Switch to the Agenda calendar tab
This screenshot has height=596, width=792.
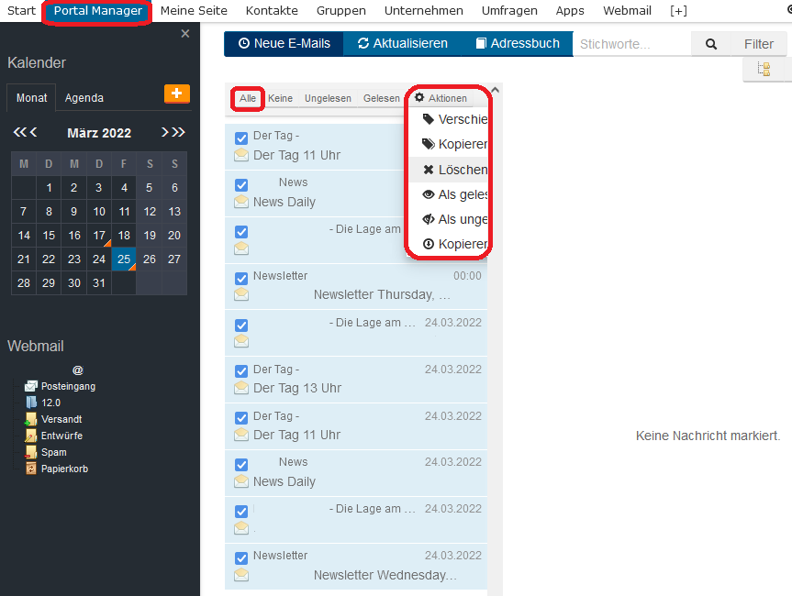pyautogui.click(x=84, y=98)
